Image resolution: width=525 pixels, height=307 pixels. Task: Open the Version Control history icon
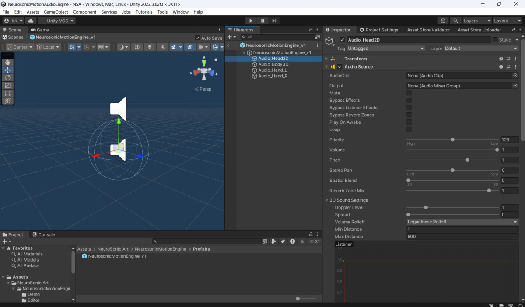click(x=442, y=21)
